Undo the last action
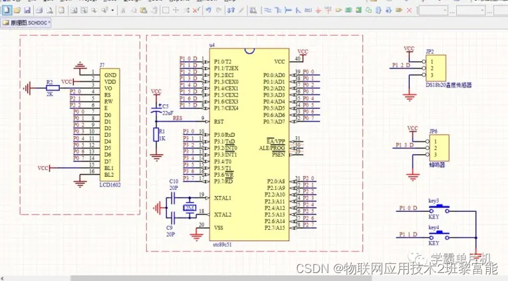This screenshot has width=508, height=281. 208,11
